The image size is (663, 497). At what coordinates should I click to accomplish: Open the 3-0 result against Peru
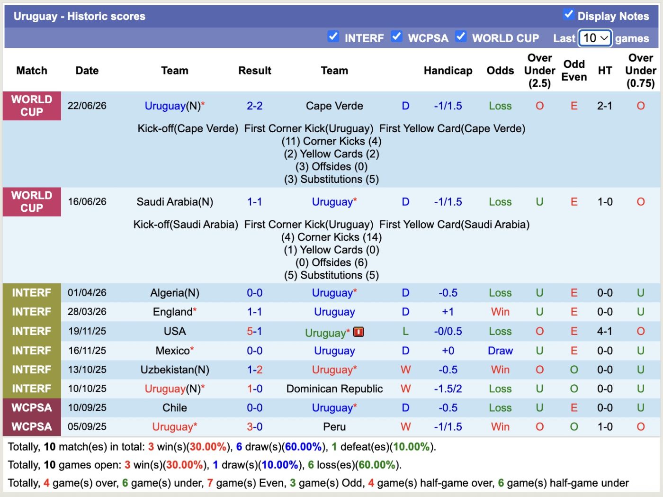254,426
